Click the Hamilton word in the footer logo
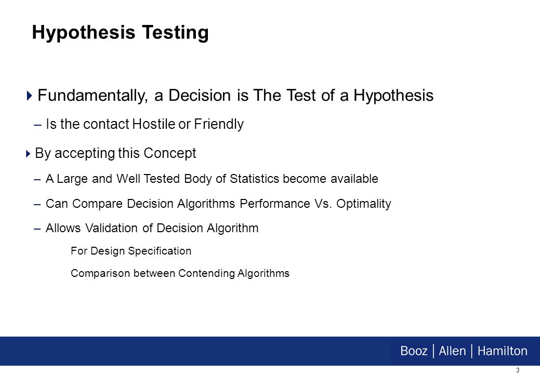 (502, 351)
